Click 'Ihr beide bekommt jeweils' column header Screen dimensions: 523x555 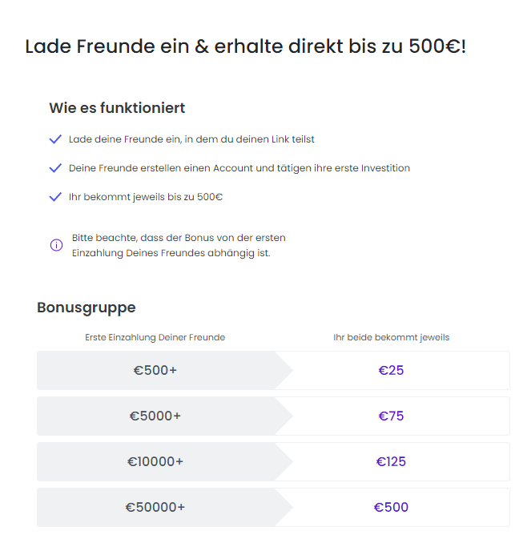pyautogui.click(x=392, y=337)
